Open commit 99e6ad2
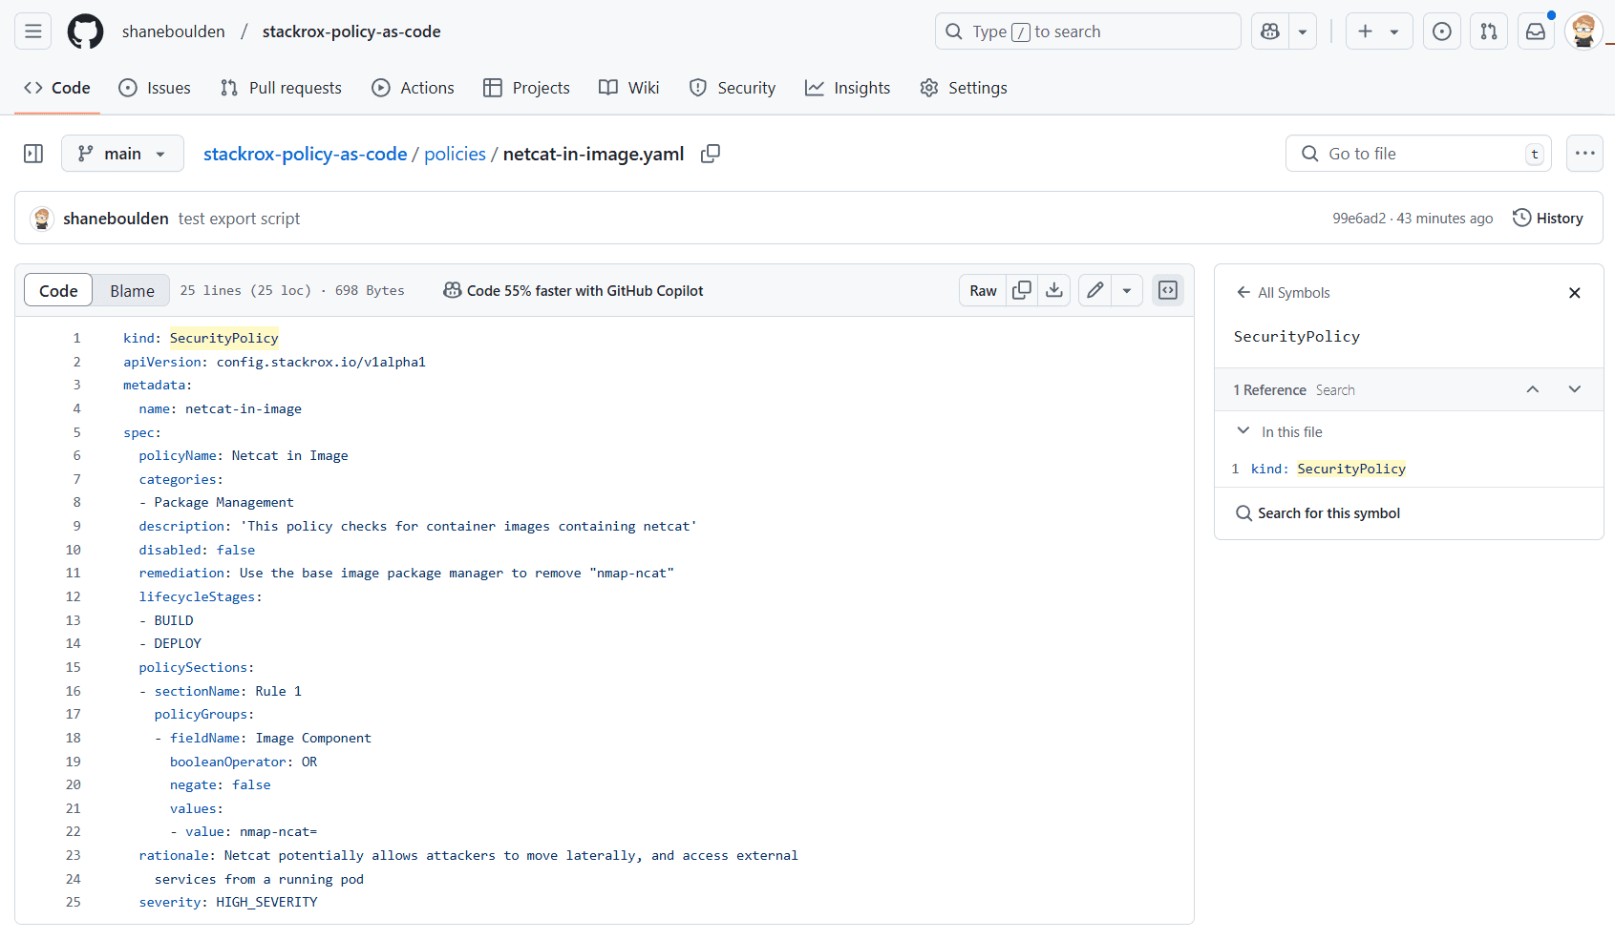Screen dimensions: 1615x940 coord(1359,219)
